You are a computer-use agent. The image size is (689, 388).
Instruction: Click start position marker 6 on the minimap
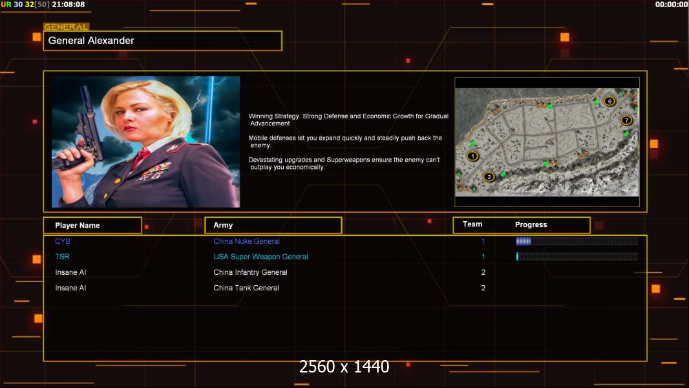point(609,101)
